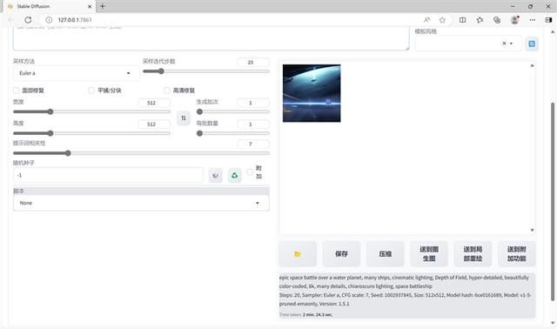Open the split screen browser icon
The height and width of the screenshot is (329, 557).
[x=462, y=20]
